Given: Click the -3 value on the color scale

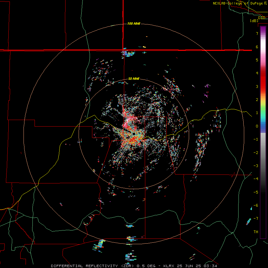Looking at the screenshot, I should click(x=256, y=166).
